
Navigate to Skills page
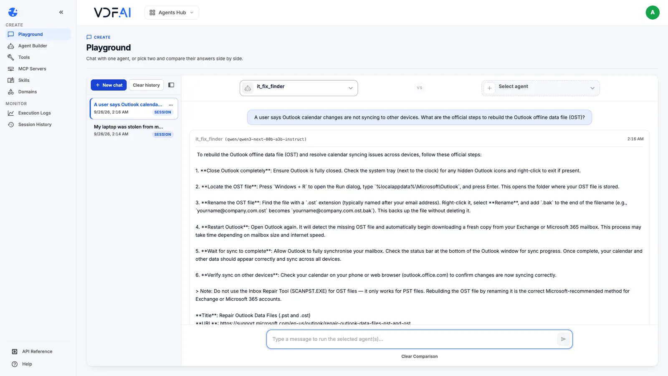[x=38, y=80]
